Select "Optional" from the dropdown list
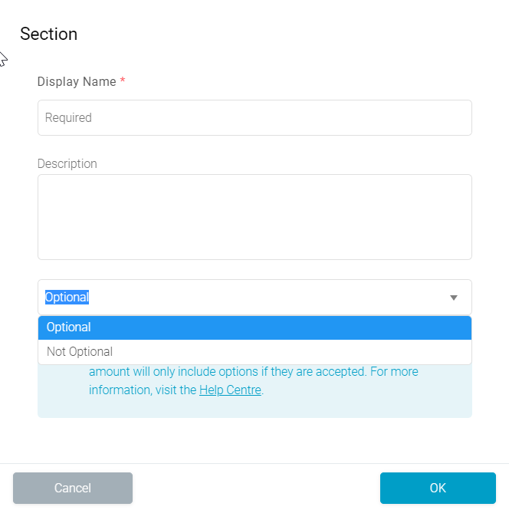509x510 pixels. point(69,327)
